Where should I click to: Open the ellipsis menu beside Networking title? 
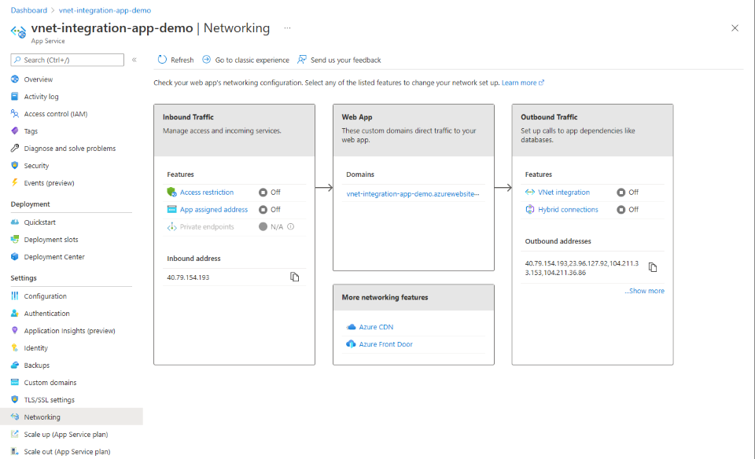point(287,28)
